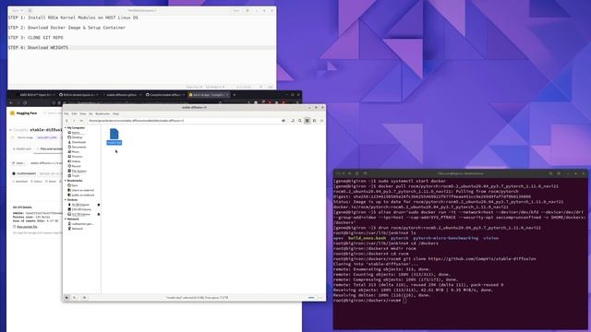Collapse the Bookmarks sidebar section
Image resolution: width=591 pixels, height=332 pixels.
[x=66, y=181]
